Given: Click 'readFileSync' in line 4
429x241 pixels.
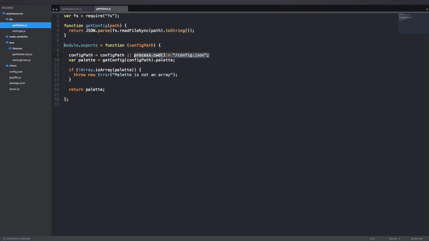Looking at the screenshot, I should click(x=134, y=30).
